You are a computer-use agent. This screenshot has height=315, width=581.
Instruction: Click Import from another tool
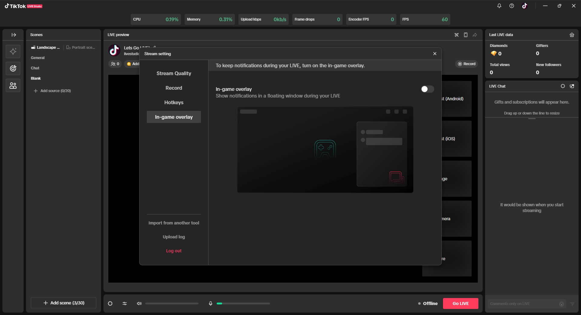coord(174,223)
